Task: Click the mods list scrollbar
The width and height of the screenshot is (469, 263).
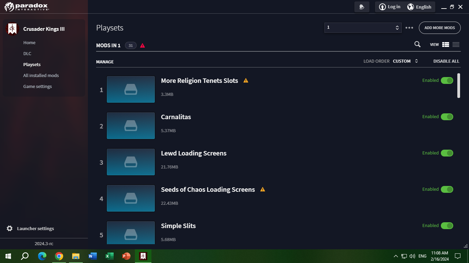Action: 459,86
